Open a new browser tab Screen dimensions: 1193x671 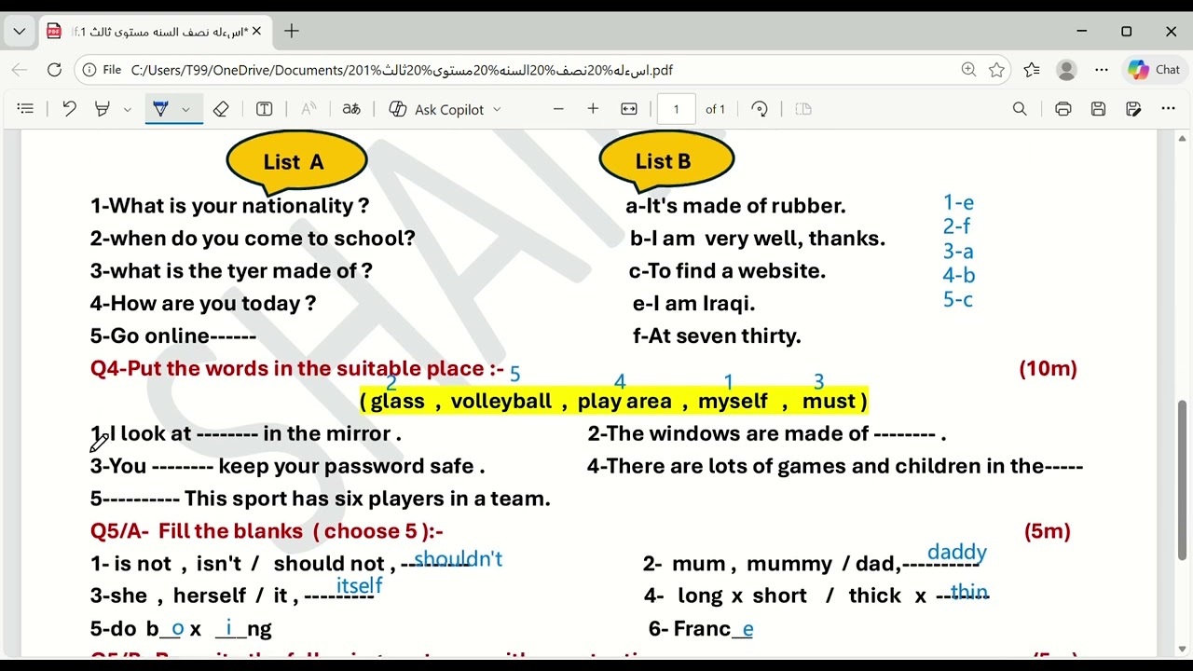pos(292,32)
